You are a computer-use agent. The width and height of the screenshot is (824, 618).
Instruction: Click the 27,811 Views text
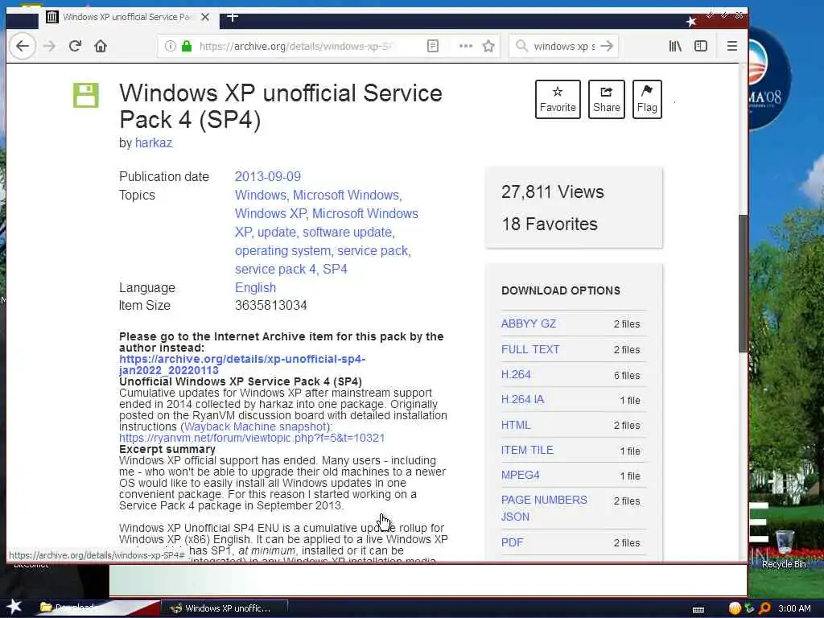pyautogui.click(x=552, y=192)
